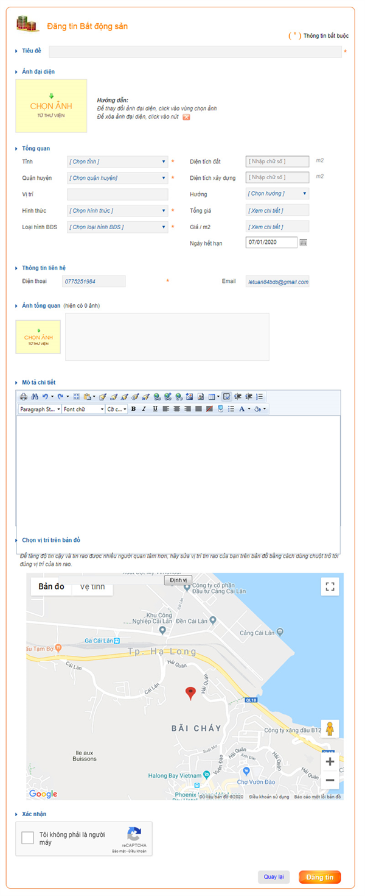Switch map to Vệ tinh satellite view
365x896 pixels.
(x=92, y=587)
